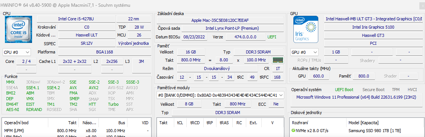425x137 pixels.
Task: Click the Výrobní jednotka button
Action: point(133,44)
